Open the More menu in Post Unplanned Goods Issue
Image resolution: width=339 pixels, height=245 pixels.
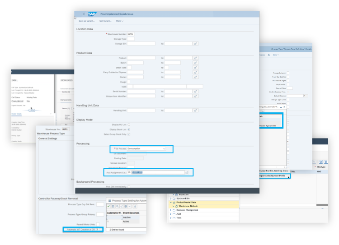[x=120, y=21]
